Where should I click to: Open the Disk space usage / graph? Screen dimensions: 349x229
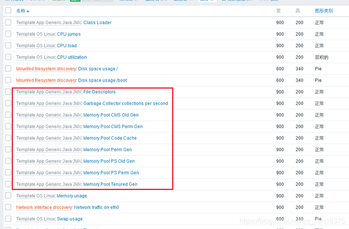click(98, 69)
